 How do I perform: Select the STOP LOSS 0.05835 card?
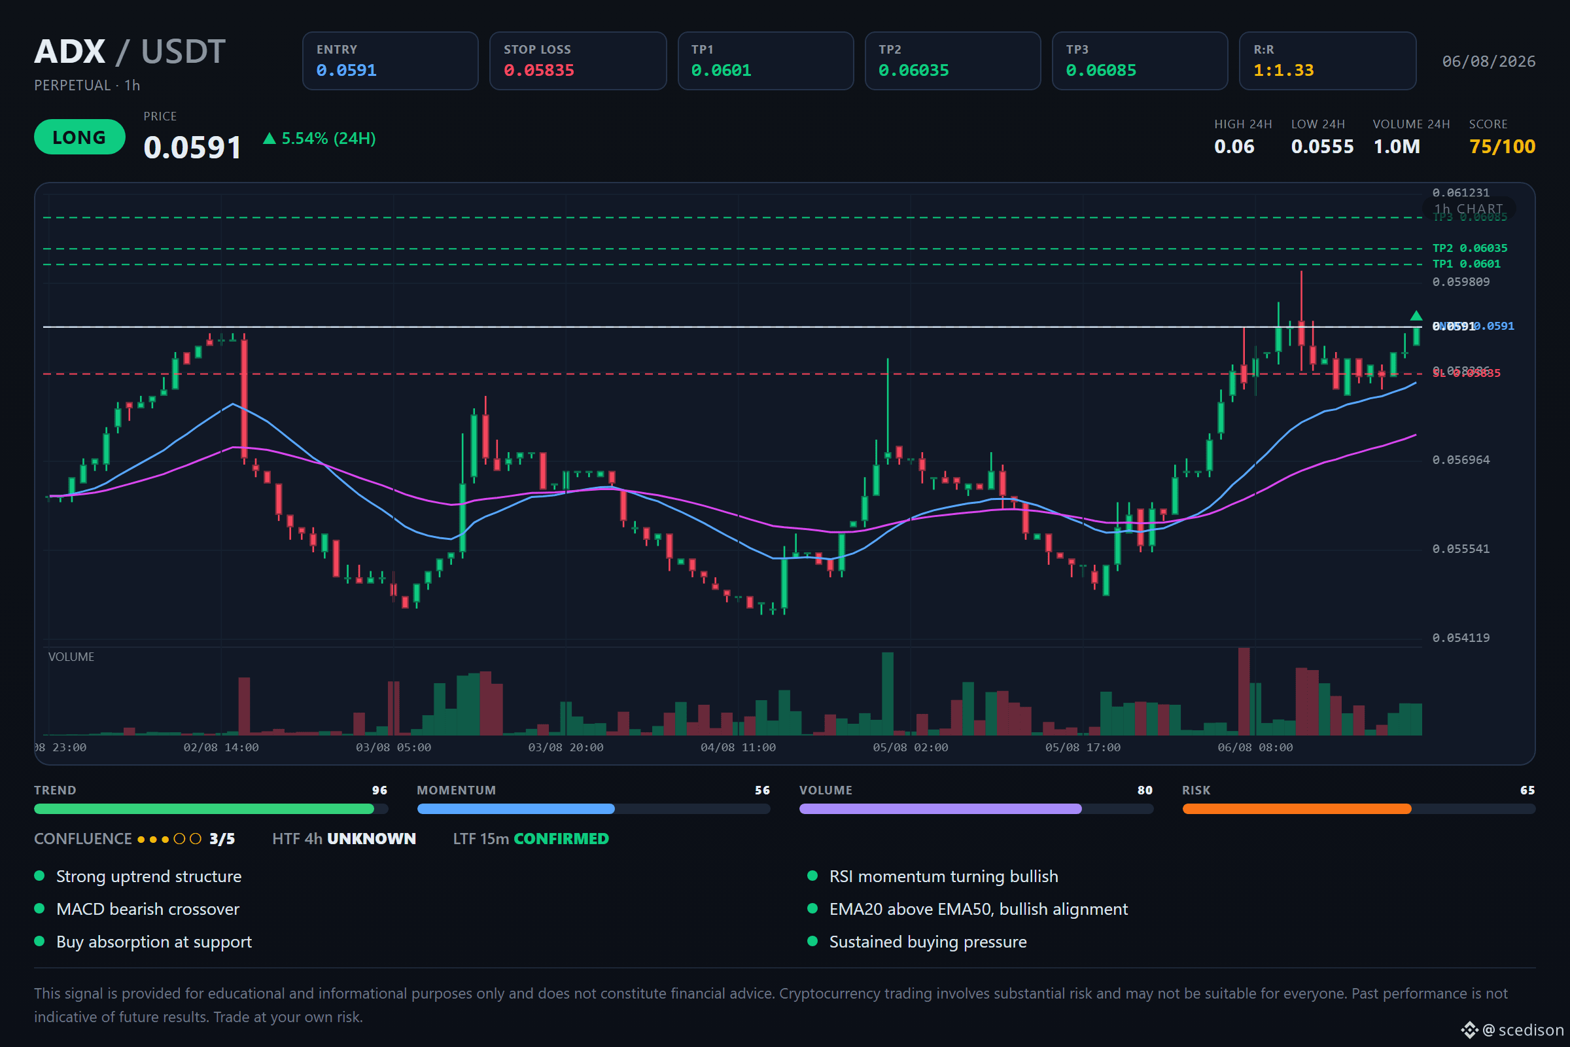click(x=578, y=61)
